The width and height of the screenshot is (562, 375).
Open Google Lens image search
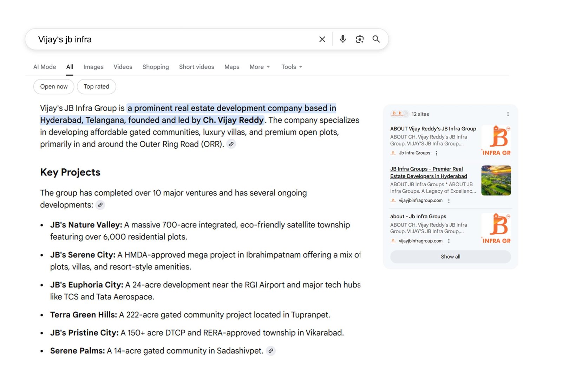click(359, 39)
